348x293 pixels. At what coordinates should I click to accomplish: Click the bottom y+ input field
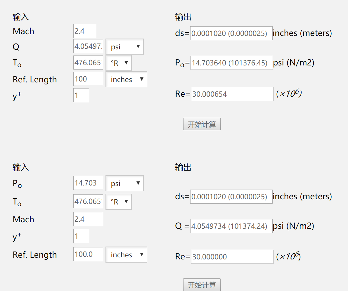click(81, 236)
